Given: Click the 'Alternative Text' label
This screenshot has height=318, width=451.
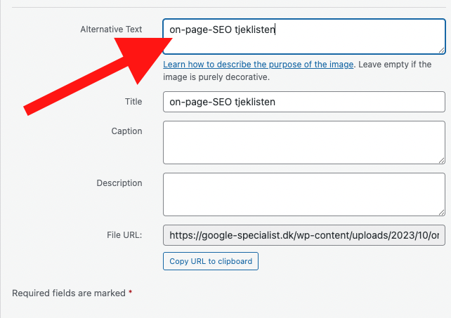Looking at the screenshot, I should (111, 29).
